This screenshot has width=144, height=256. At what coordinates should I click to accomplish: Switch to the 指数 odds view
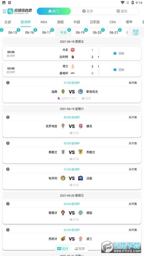(80, 249)
